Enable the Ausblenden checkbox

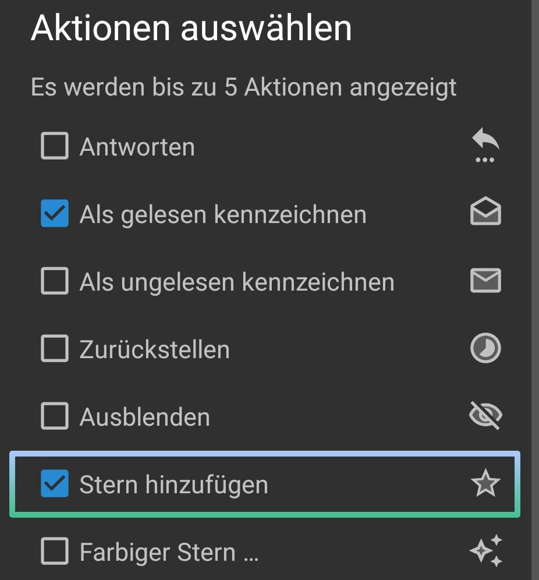[54, 416]
